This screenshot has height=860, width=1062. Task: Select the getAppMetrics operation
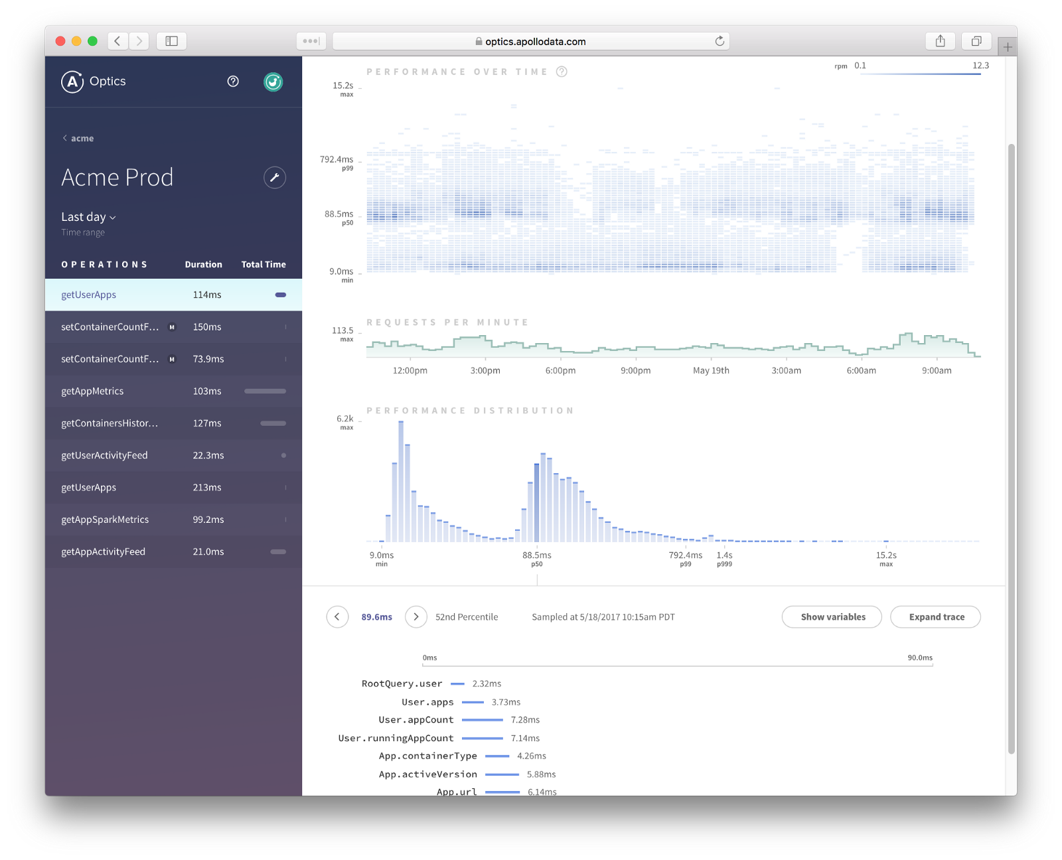pyautogui.click(x=173, y=392)
